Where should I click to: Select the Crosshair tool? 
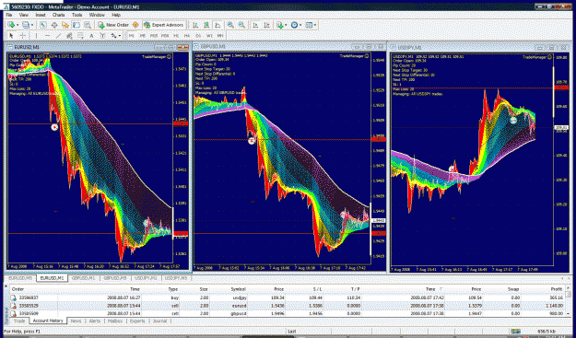pyautogui.click(x=22, y=36)
